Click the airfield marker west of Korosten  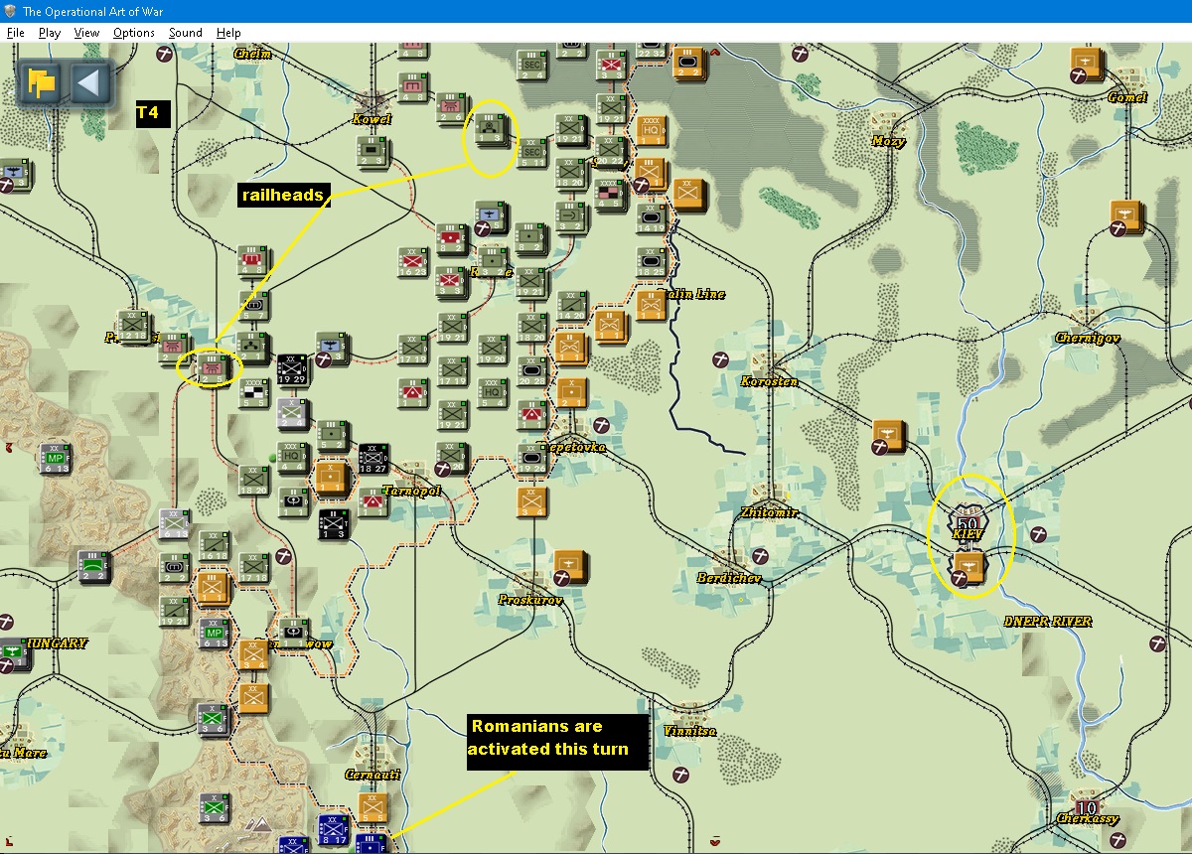click(x=720, y=360)
